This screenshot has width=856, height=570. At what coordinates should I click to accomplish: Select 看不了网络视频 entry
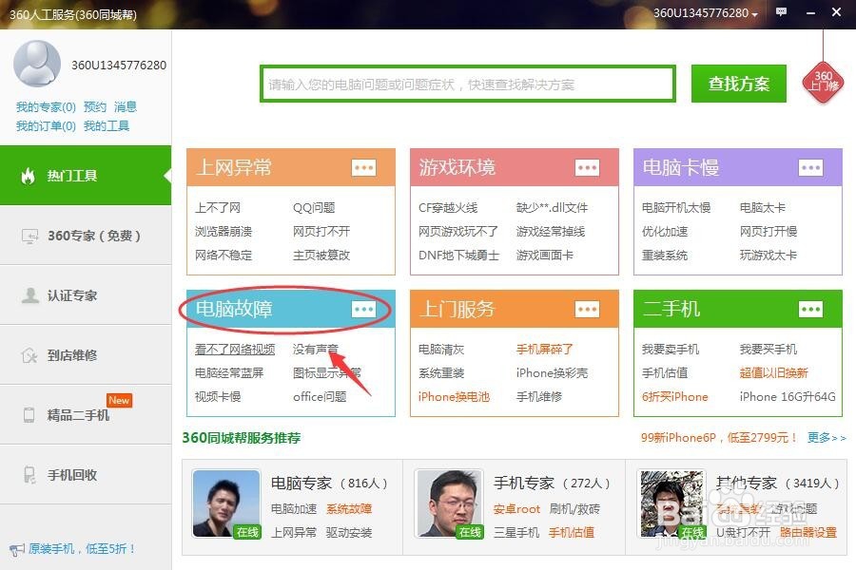tap(235, 349)
